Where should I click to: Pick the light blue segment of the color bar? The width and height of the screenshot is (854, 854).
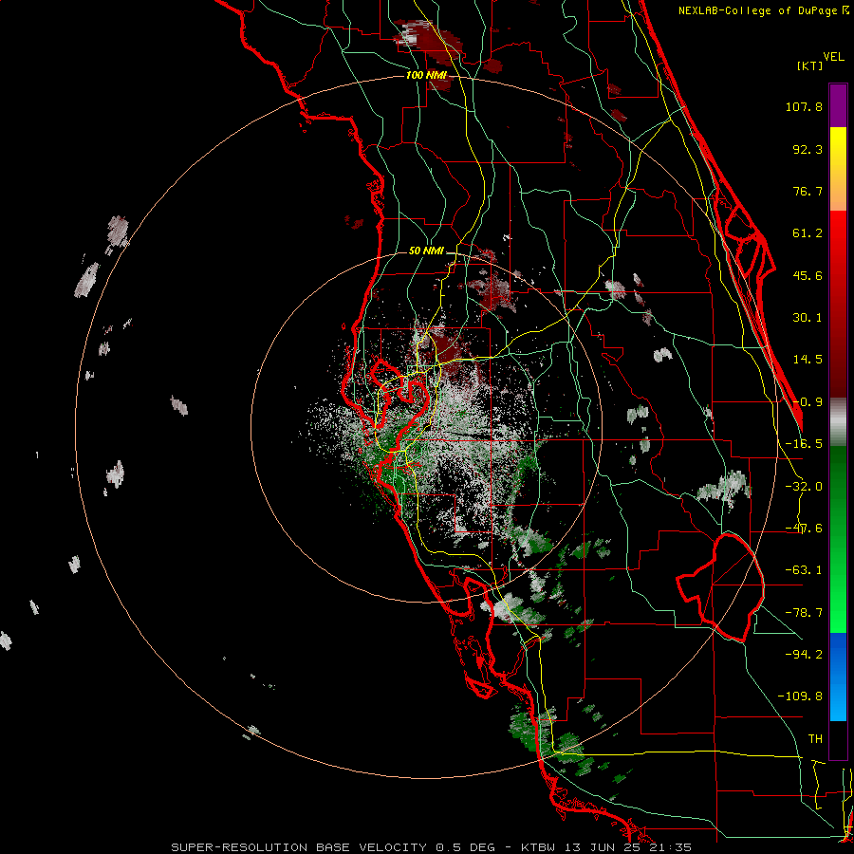[838, 705]
